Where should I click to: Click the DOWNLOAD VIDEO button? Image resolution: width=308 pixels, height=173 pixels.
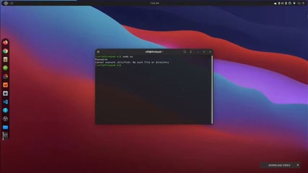[279, 165]
